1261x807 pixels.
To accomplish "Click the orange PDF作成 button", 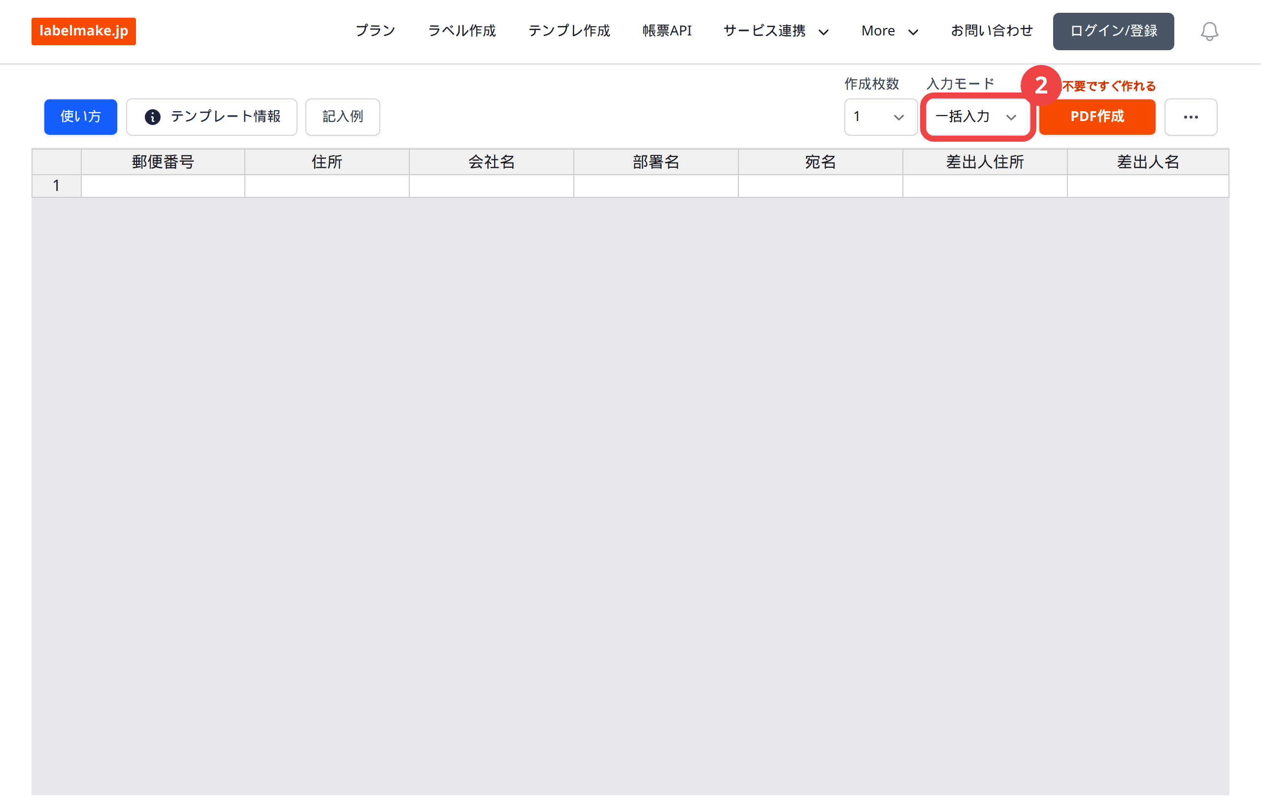I will point(1097,117).
